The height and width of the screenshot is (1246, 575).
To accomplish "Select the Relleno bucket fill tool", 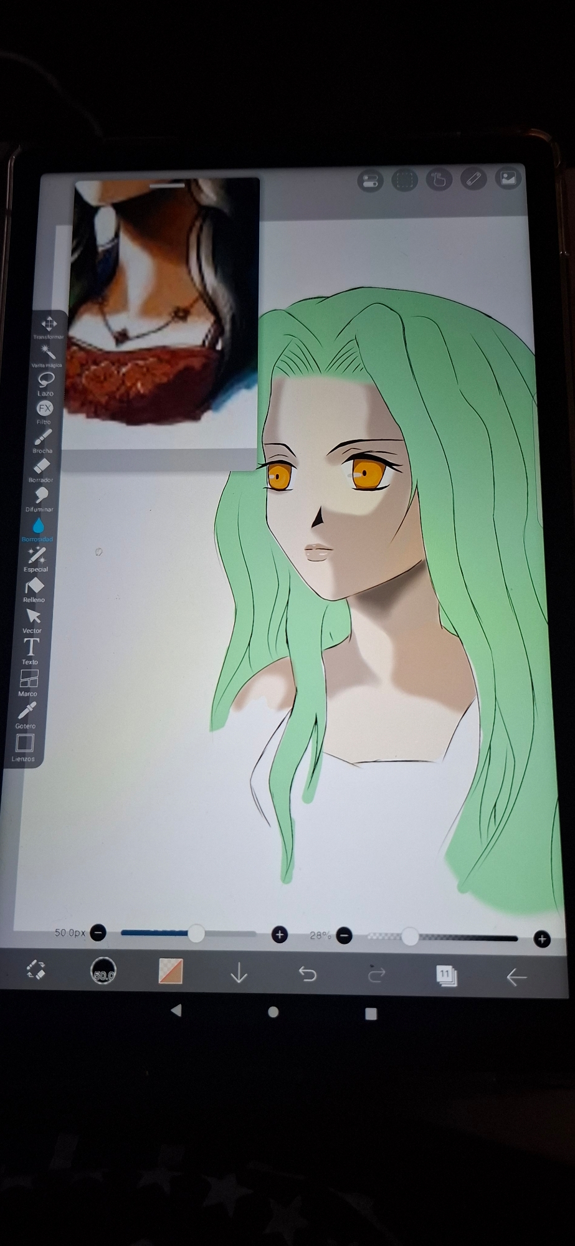I will tap(34, 586).
